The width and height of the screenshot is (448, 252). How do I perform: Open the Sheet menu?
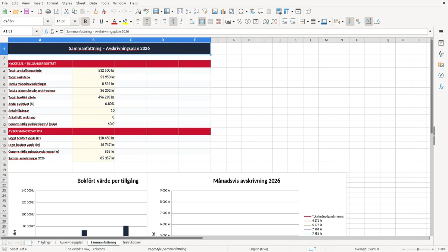(x=81, y=3)
